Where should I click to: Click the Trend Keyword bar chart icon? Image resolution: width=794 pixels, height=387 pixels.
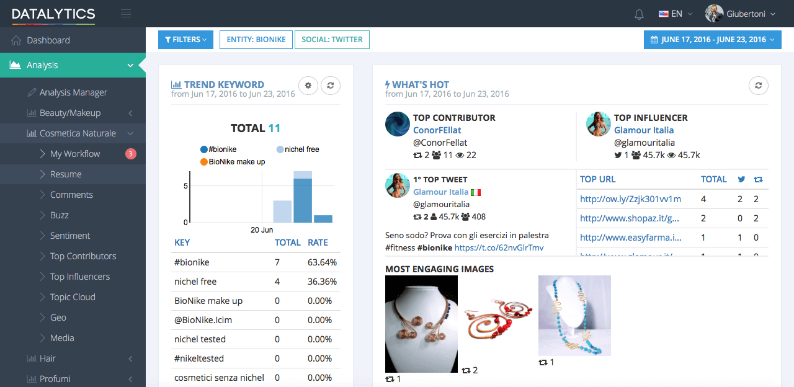pos(176,85)
